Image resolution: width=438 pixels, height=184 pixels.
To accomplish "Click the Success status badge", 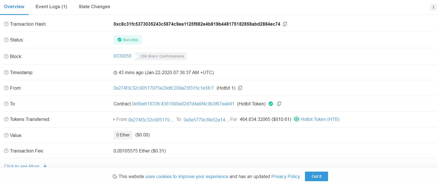I will pos(128,40).
